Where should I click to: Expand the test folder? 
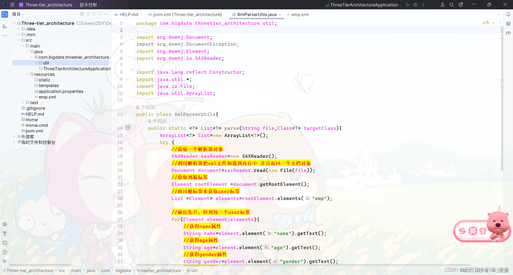click(x=23, y=103)
